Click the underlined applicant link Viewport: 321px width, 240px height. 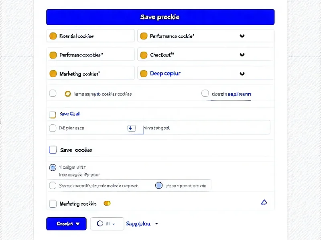239,94
